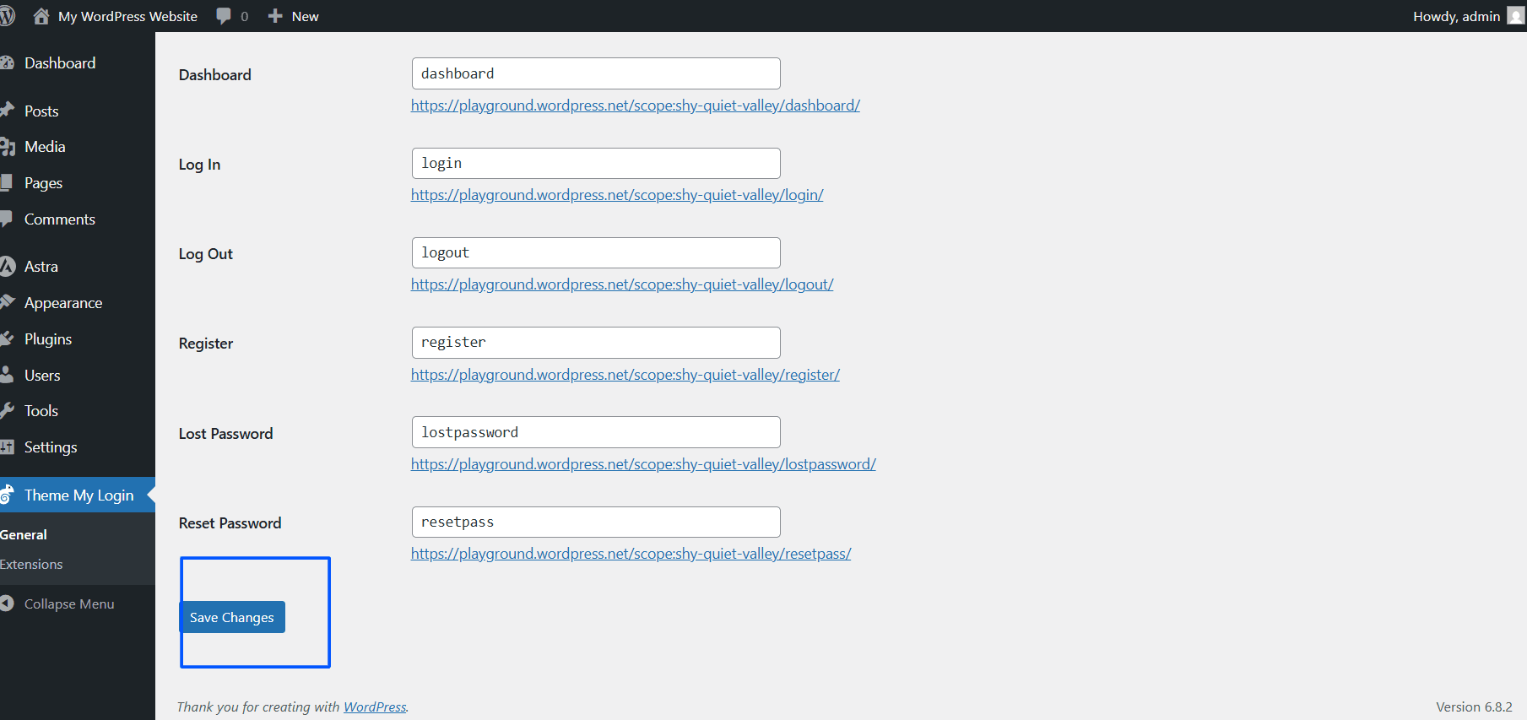This screenshot has height=720, width=1527.
Task: Open the lostpassword slug URL link
Action: click(x=643, y=464)
